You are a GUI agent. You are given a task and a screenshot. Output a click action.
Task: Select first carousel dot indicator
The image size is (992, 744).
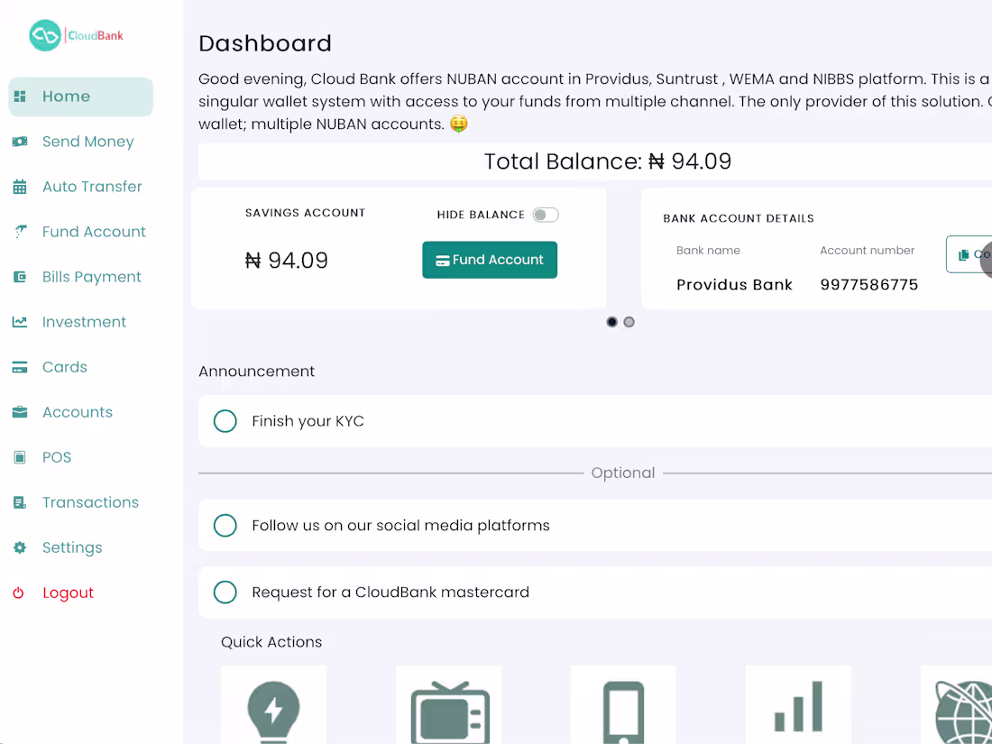click(x=611, y=322)
